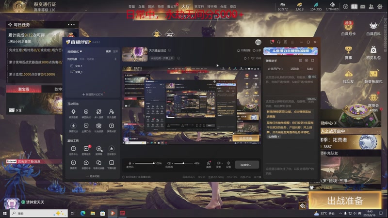Open the 星海任务 icon with red badge

click(86, 149)
